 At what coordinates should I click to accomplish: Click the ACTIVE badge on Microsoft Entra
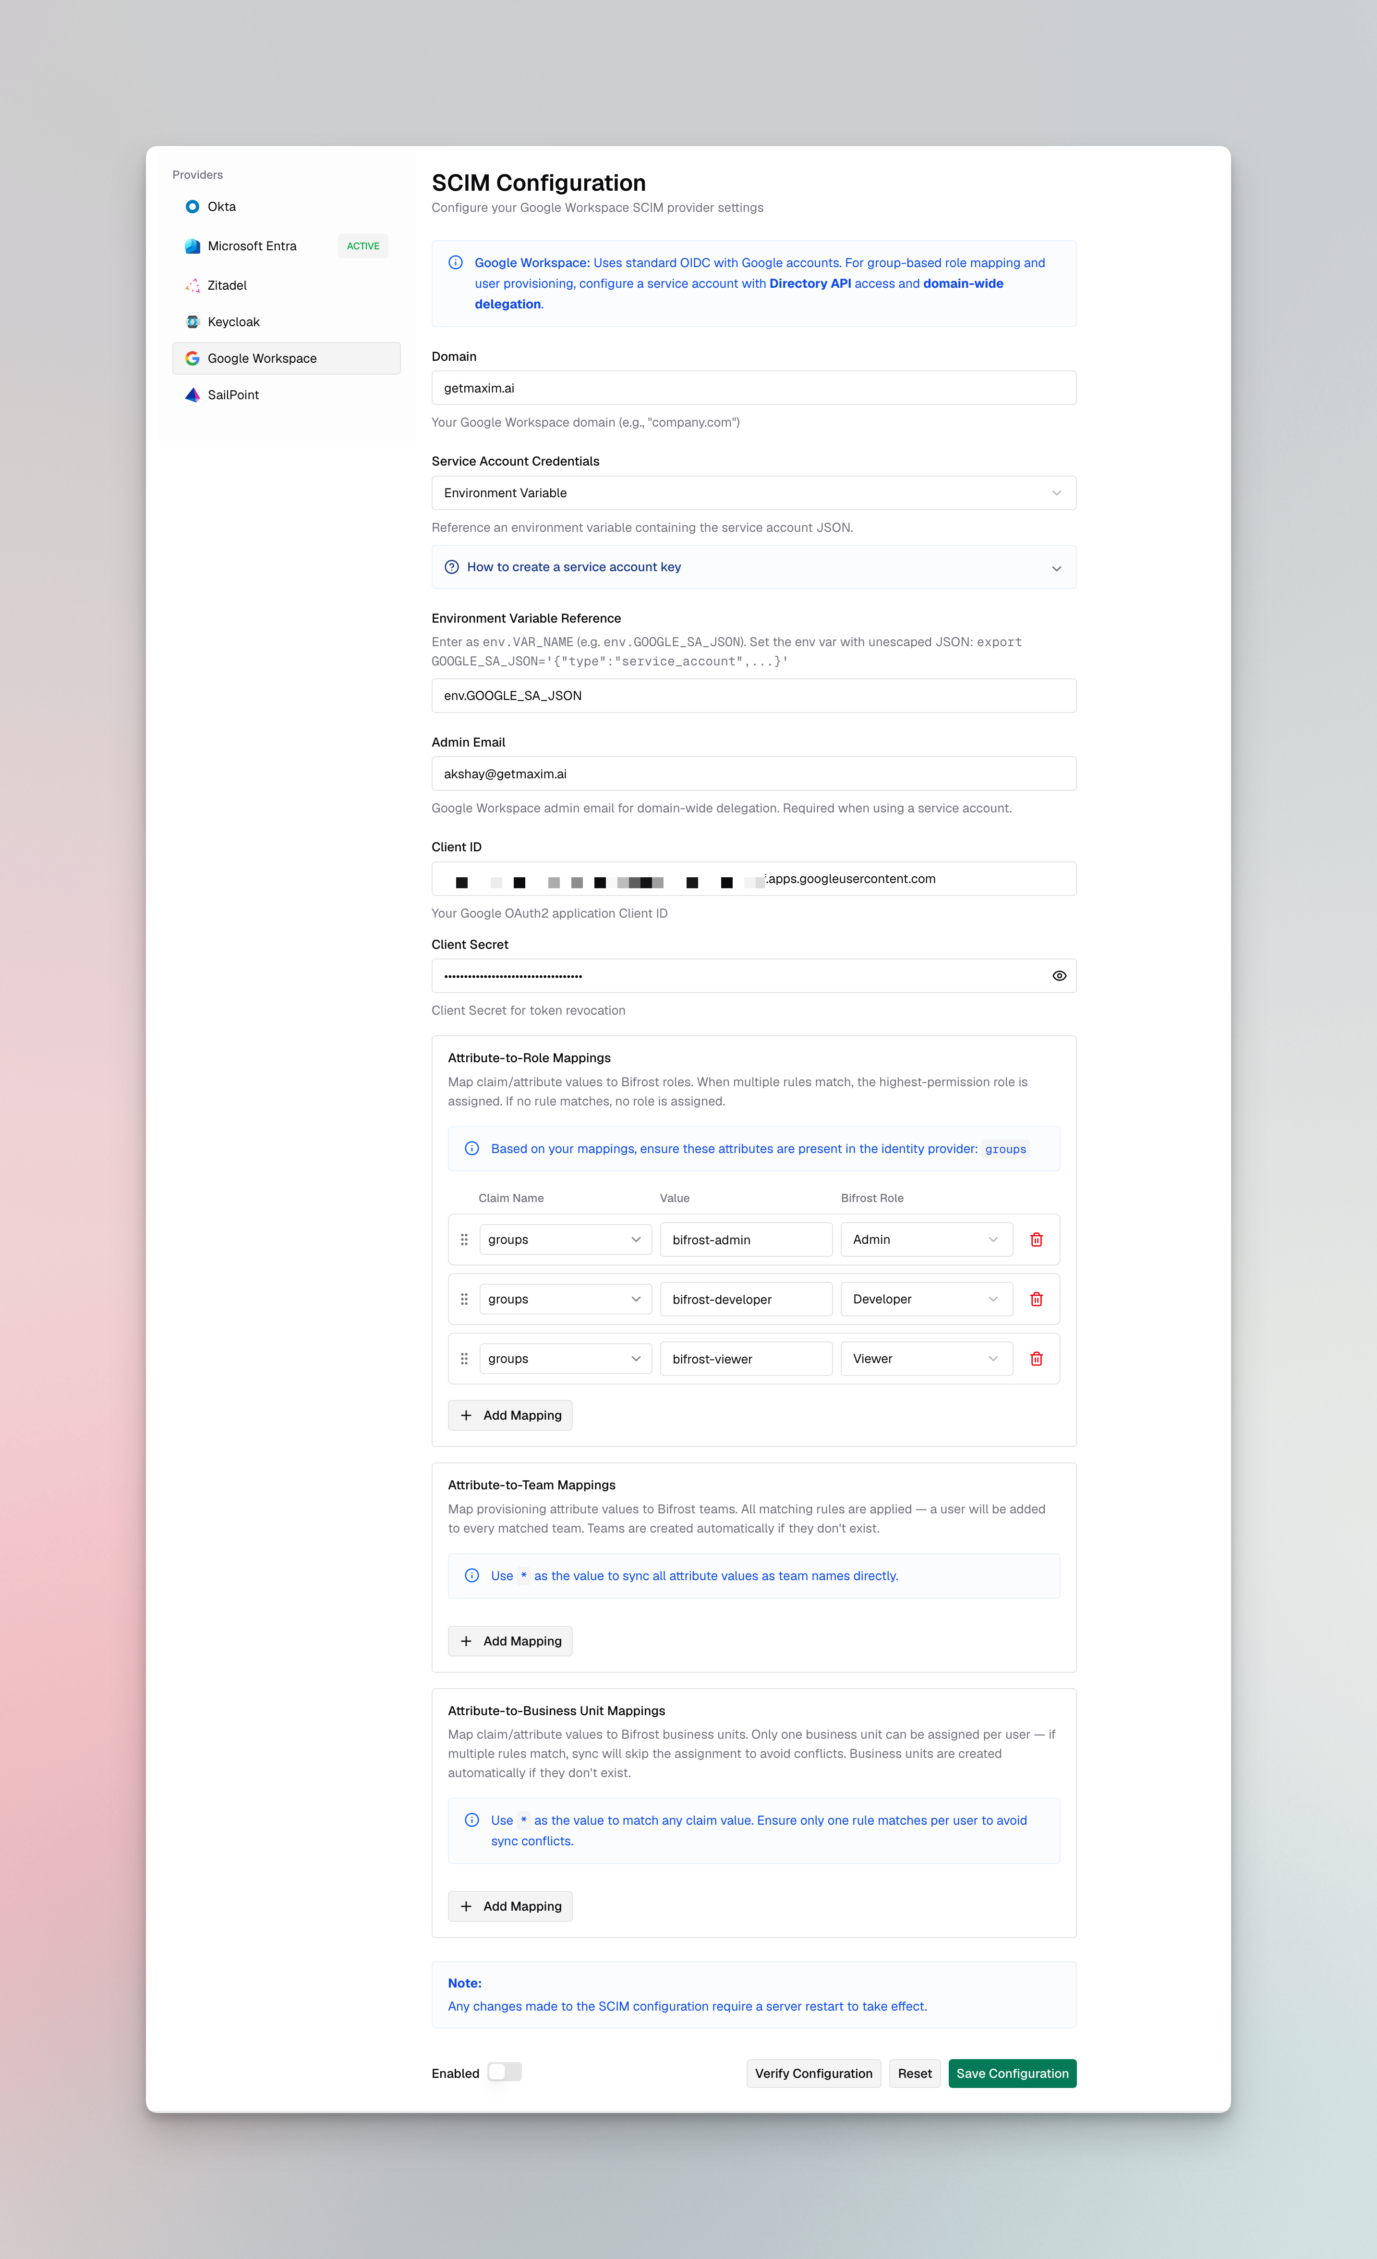(363, 246)
